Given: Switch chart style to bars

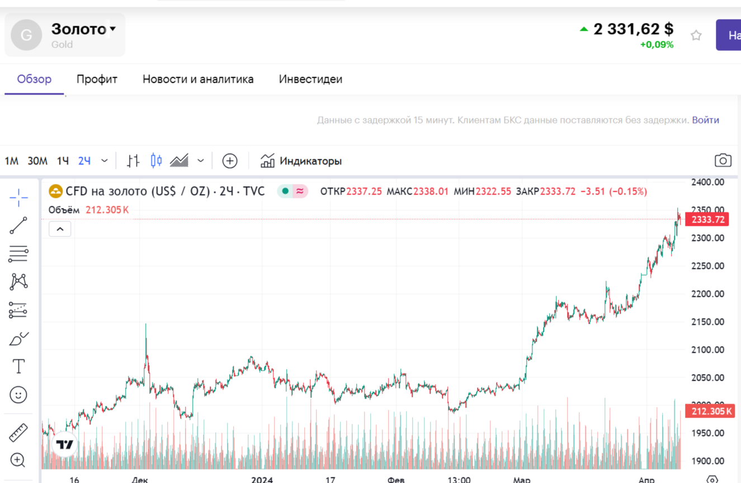Looking at the screenshot, I should tap(133, 161).
